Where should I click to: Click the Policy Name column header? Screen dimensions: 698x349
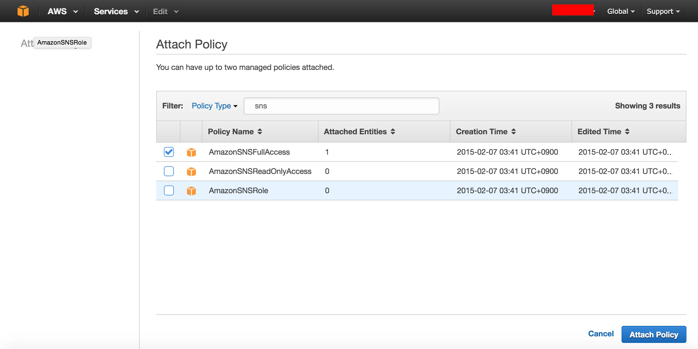(260, 132)
